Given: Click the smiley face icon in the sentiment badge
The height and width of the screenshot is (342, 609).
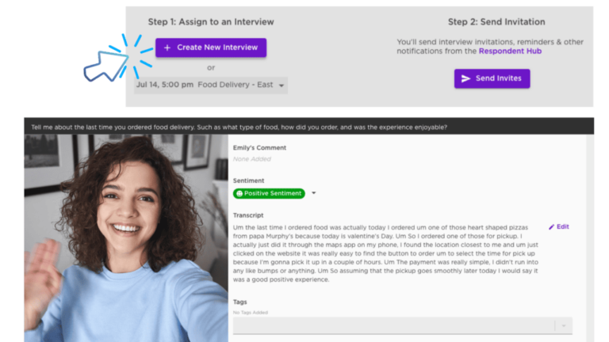Looking at the screenshot, I should coord(239,193).
